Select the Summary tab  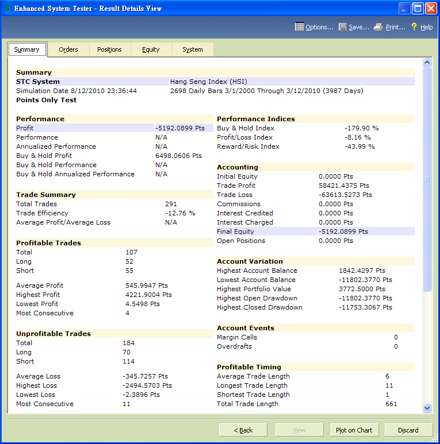[x=27, y=49]
